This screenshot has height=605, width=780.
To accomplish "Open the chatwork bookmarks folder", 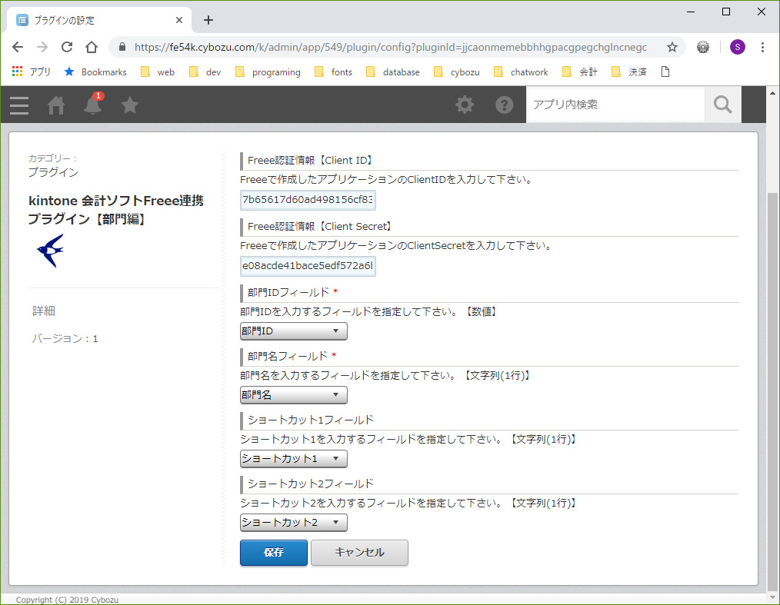I will coord(521,72).
